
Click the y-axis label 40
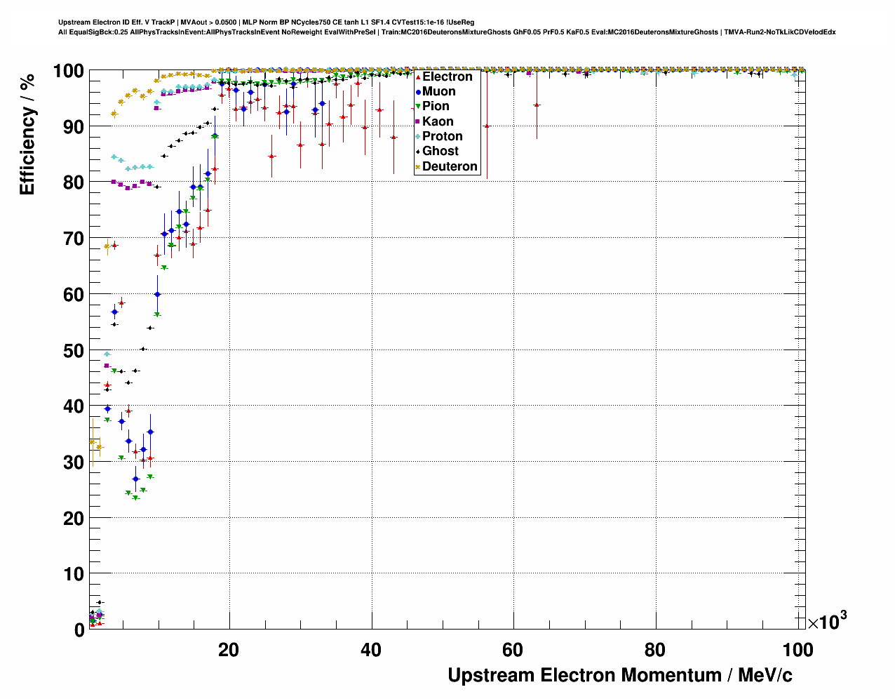74,406
